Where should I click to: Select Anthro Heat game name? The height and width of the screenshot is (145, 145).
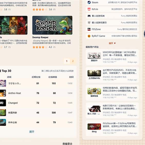14,93
